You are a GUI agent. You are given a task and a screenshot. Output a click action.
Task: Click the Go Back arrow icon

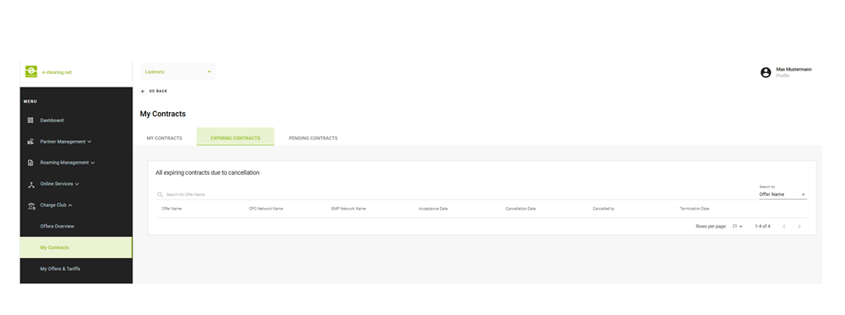(x=143, y=91)
